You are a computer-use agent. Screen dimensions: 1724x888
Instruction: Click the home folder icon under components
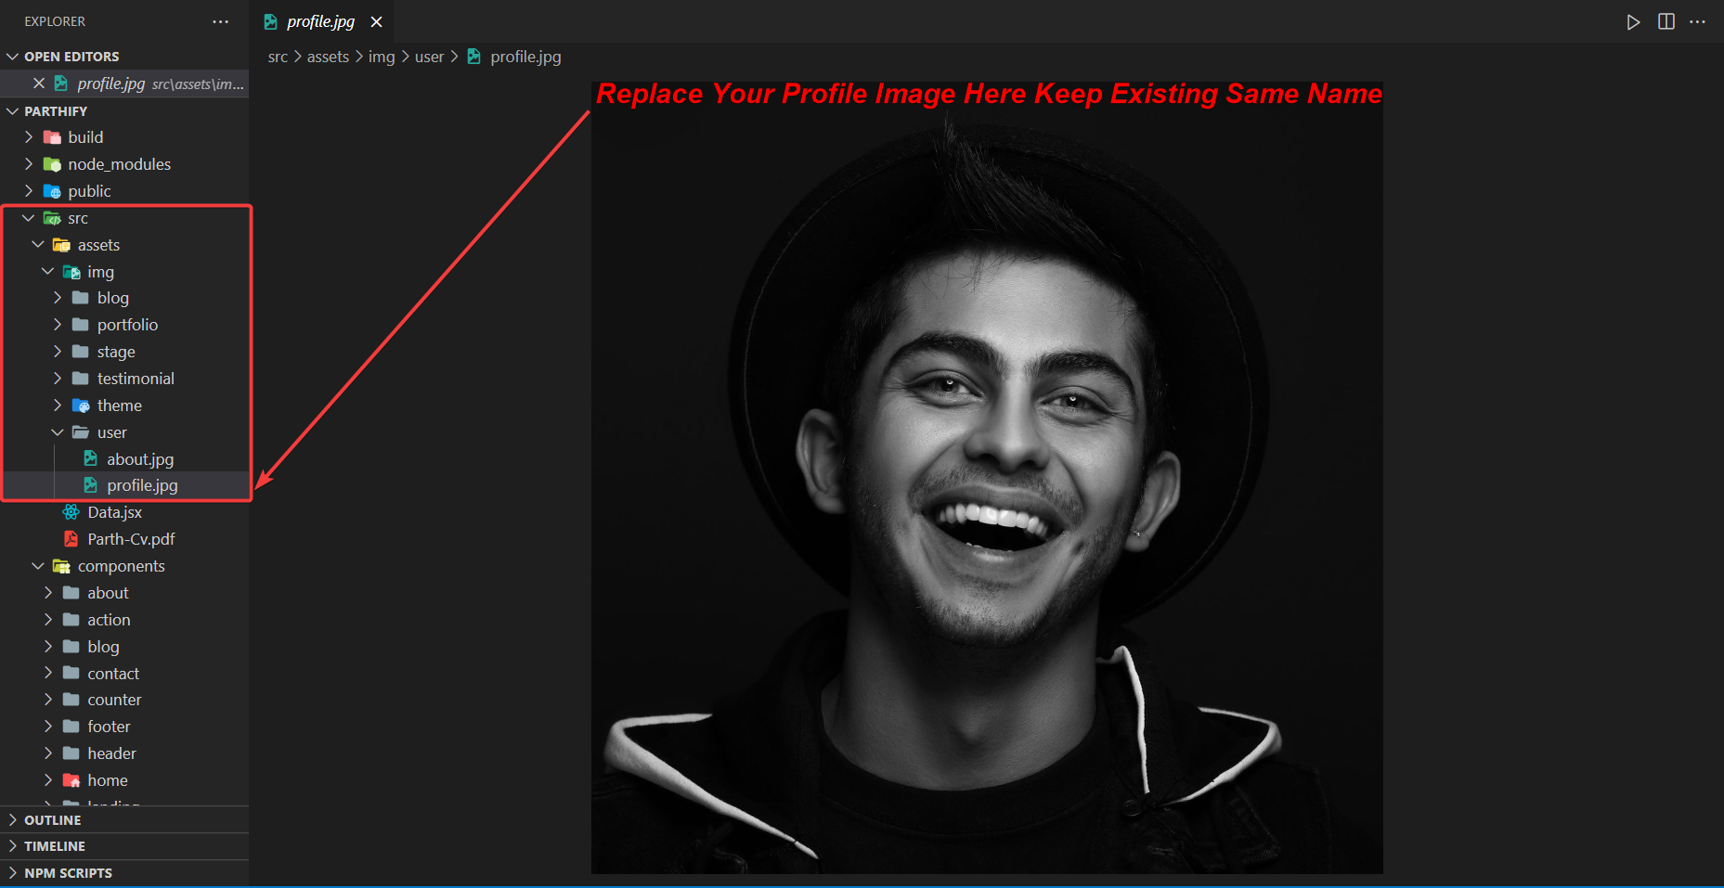[x=71, y=779]
